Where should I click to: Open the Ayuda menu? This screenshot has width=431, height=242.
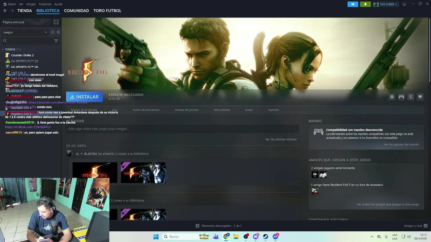tap(59, 4)
